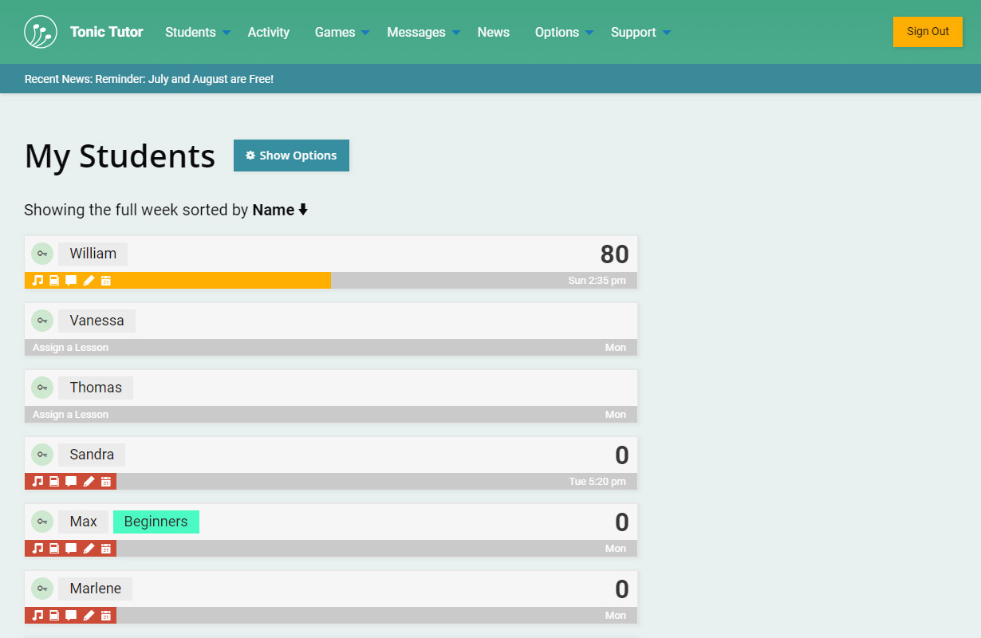The width and height of the screenshot is (981, 638).
Task: Go to the Activity page
Action: [268, 33]
